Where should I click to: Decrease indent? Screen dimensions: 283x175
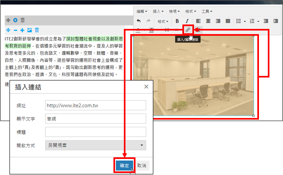coord(266,21)
